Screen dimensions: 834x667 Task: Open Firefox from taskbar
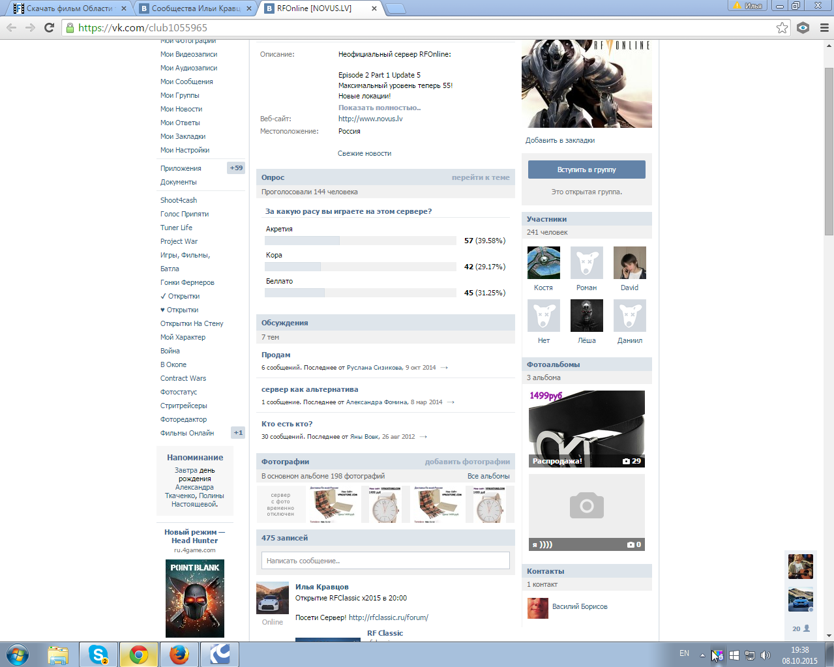[179, 654]
